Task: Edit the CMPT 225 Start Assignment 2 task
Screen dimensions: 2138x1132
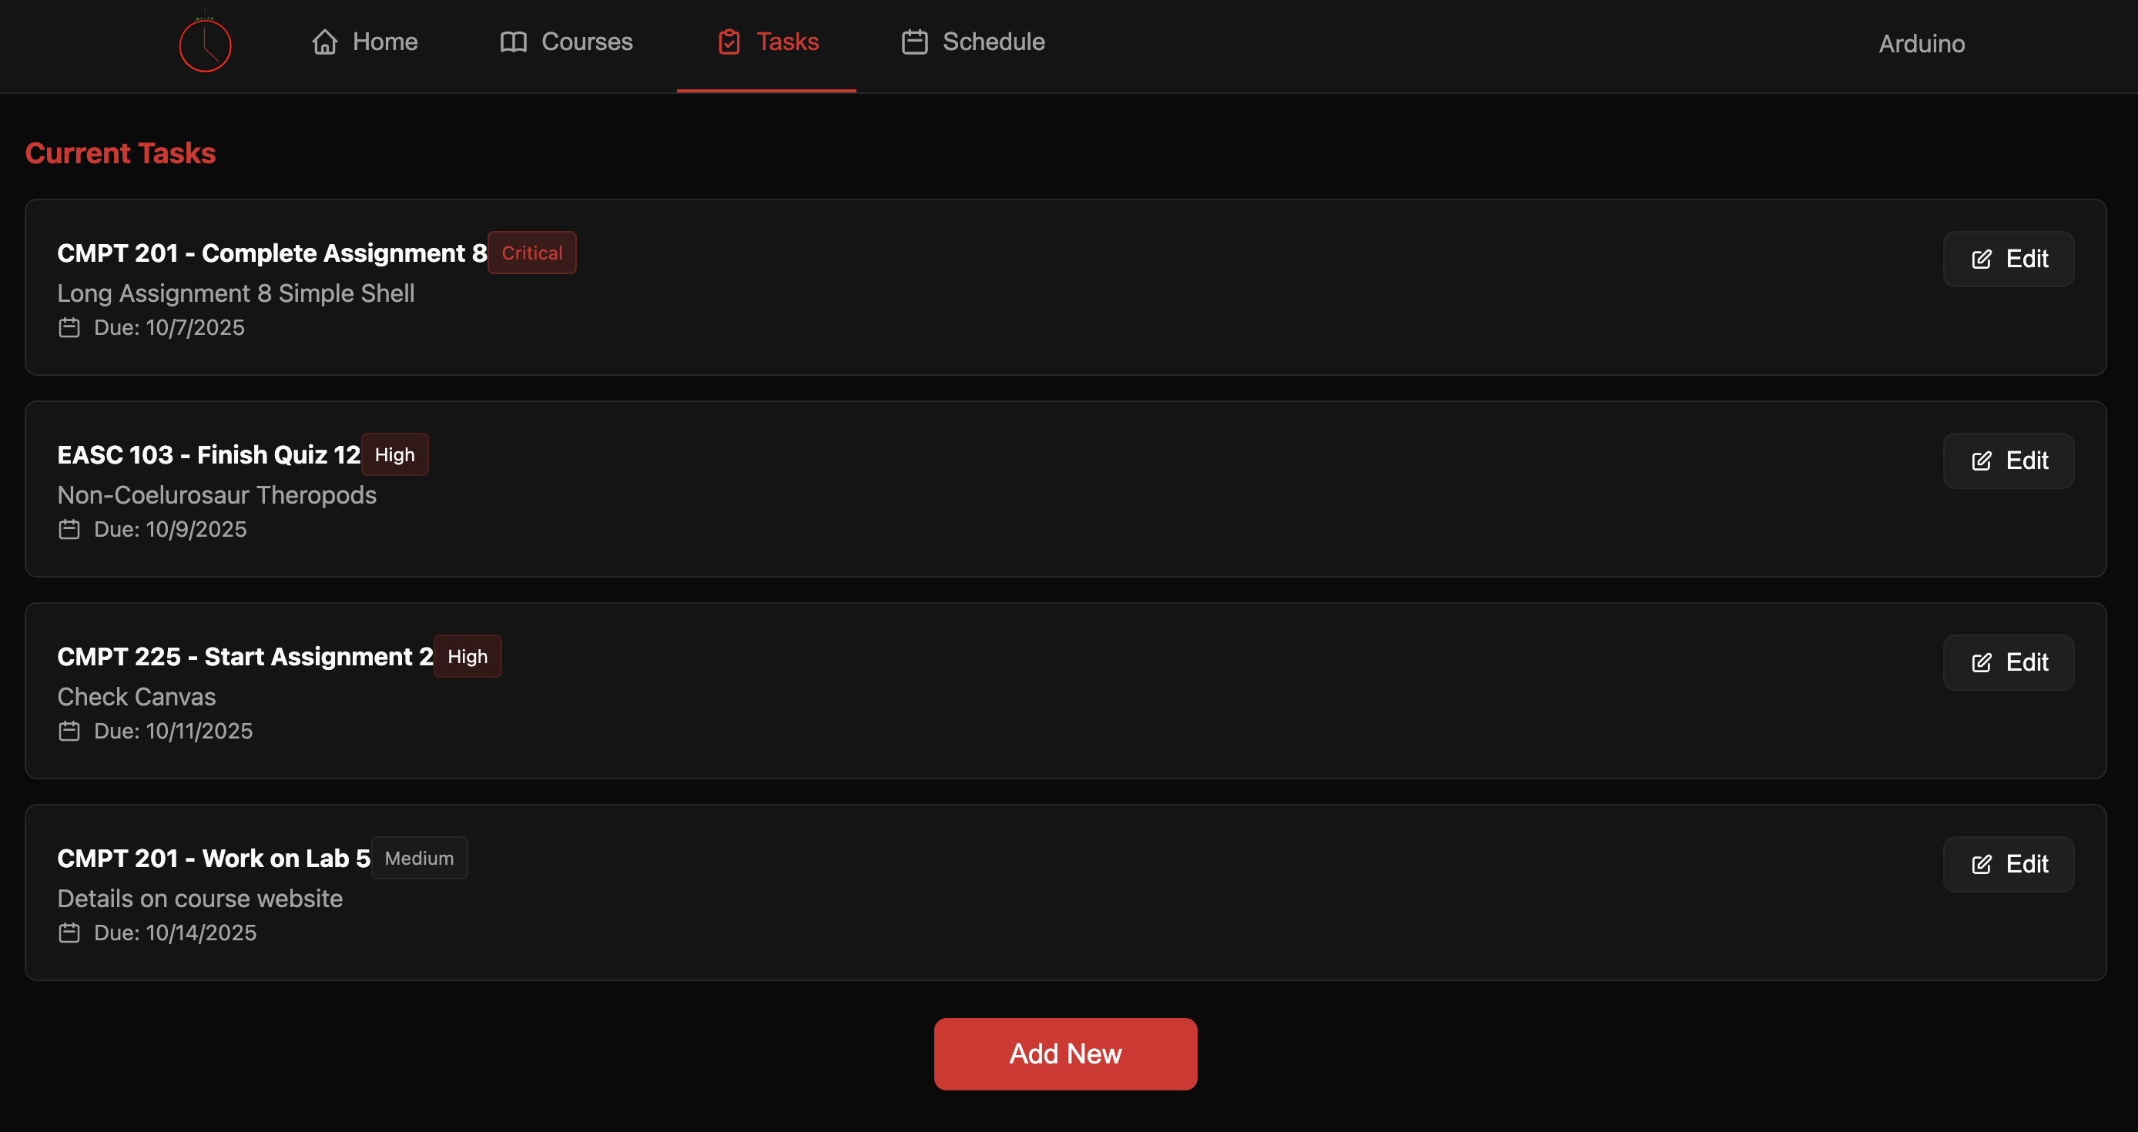Action: click(2008, 662)
